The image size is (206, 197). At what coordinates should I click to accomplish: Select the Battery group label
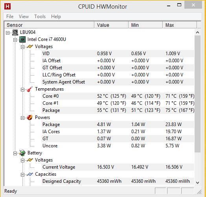coord(35,153)
